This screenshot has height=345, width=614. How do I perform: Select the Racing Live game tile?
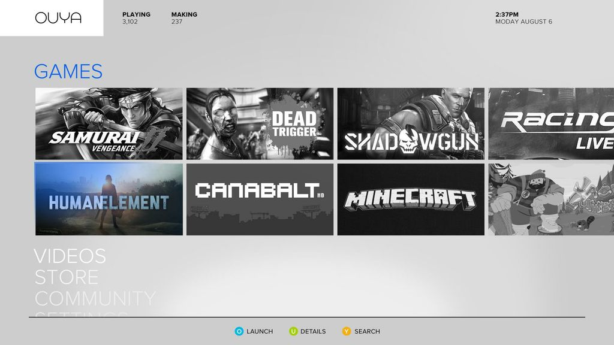[x=551, y=124]
